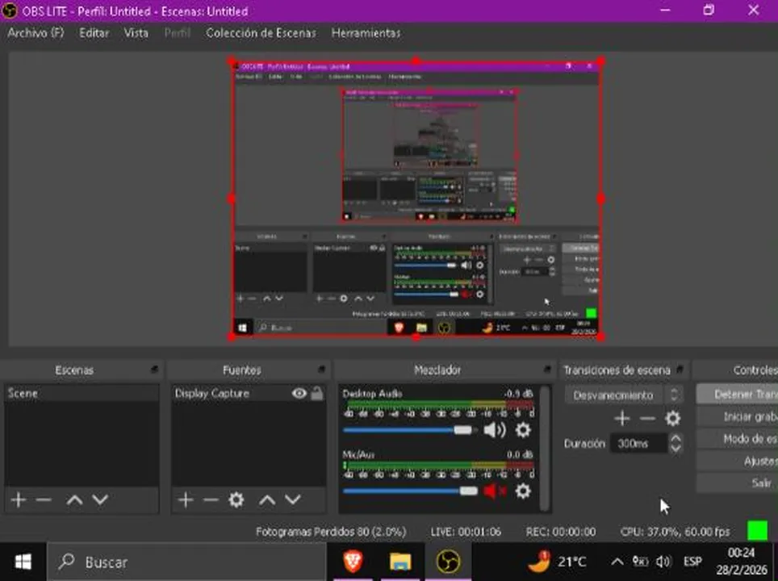The height and width of the screenshot is (581, 778).
Task: Toggle visibility of Display Capture source
Action: pos(299,394)
